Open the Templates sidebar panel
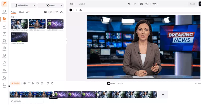Screen dimensions: 201x105 coord(4,12)
